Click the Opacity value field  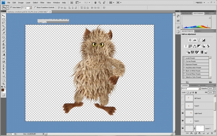pos(210,88)
